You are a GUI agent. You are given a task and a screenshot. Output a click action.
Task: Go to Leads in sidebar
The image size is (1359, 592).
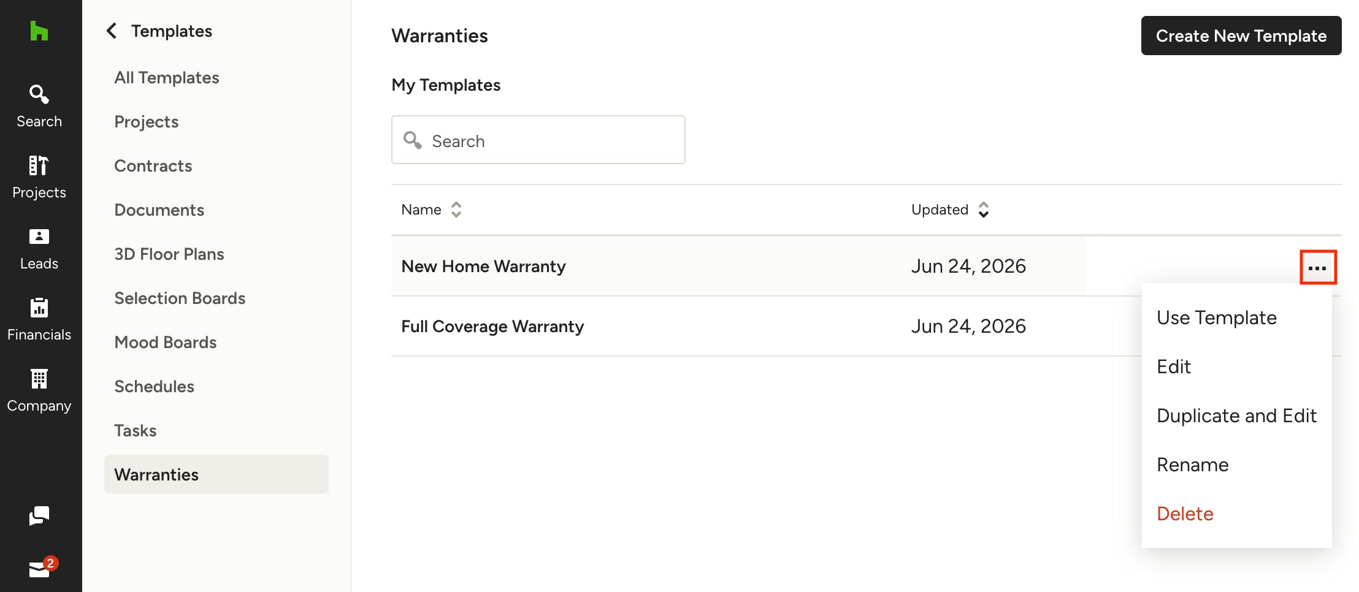(39, 249)
